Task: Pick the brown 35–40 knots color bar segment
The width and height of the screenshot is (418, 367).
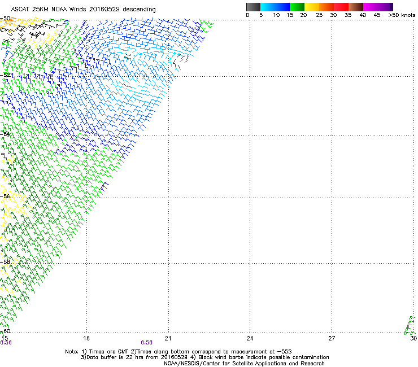Action: tap(356, 7)
